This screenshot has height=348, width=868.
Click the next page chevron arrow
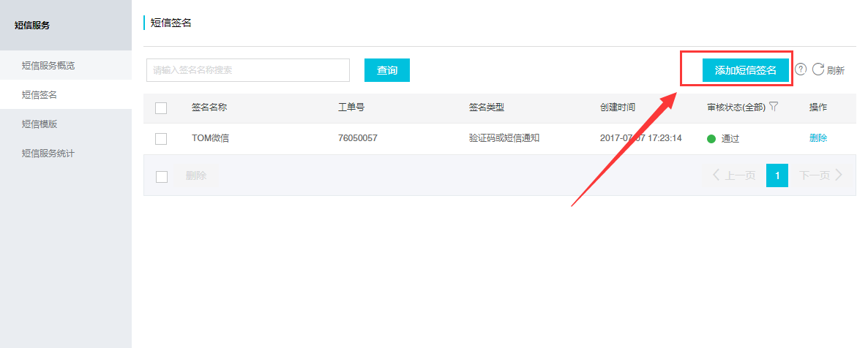coord(839,175)
